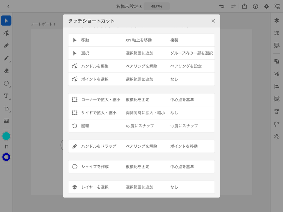This screenshot has height=212, width=283.
Task: Open the Layers panel on the right sidebar
Action: [x=277, y=20]
